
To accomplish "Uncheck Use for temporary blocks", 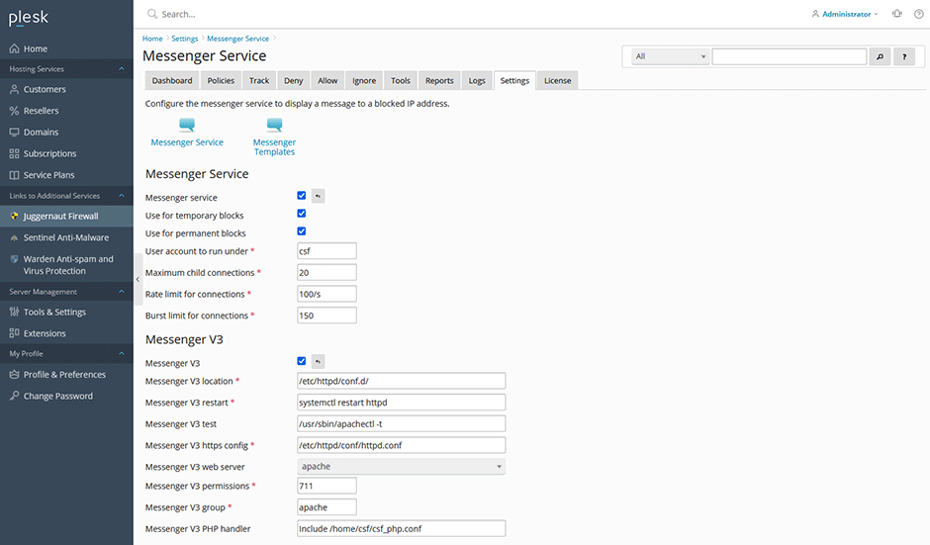I will [x=302, y=213].
